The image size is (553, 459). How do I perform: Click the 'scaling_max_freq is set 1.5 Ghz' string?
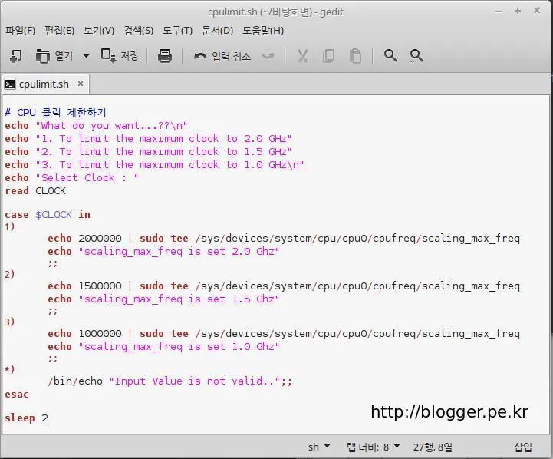(179, 299)
